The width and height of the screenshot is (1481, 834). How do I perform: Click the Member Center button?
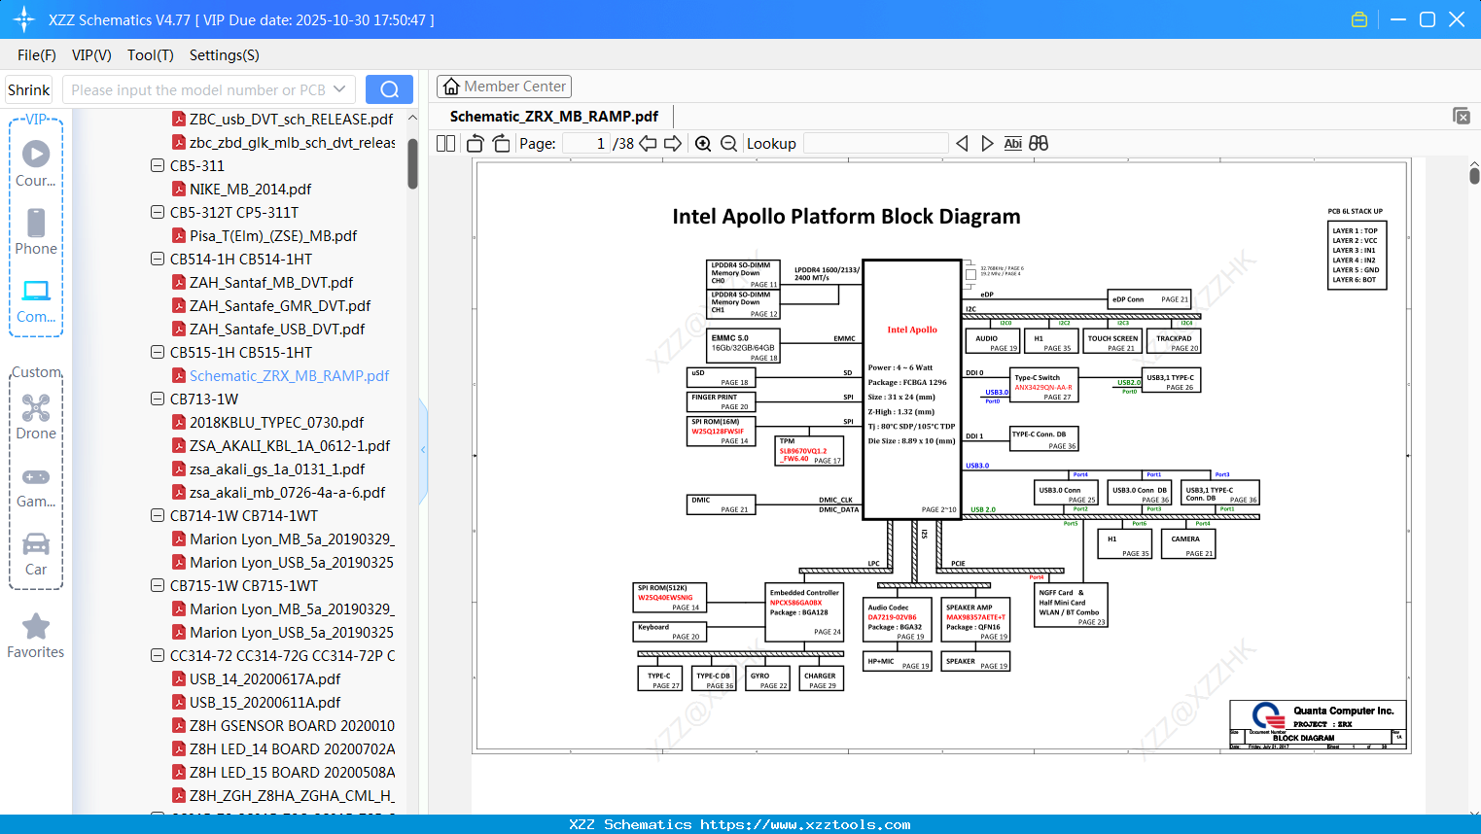point(504,87)
